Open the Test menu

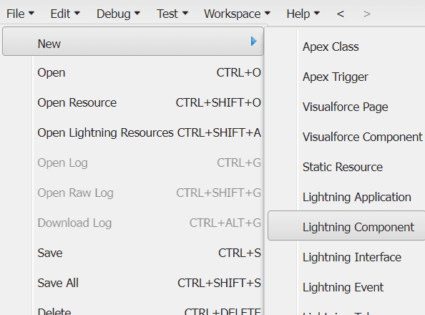(x=172, y=14)
